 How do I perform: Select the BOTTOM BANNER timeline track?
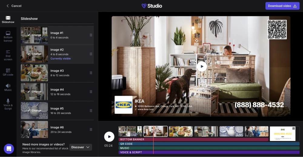tap(193, 139)
